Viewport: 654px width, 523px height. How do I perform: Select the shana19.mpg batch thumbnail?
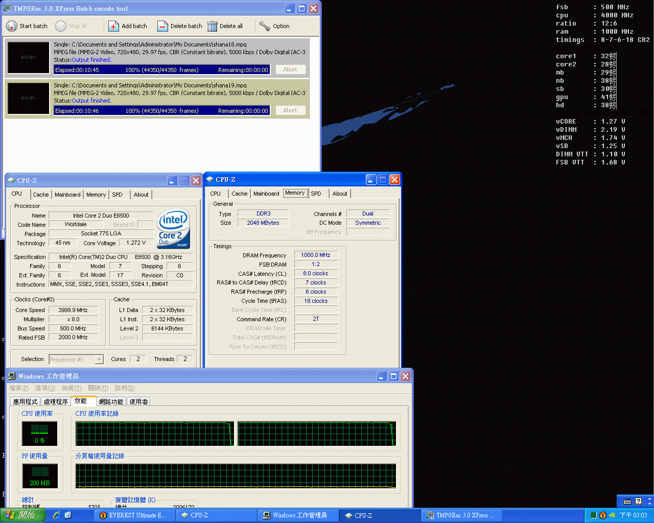(29, 98)
